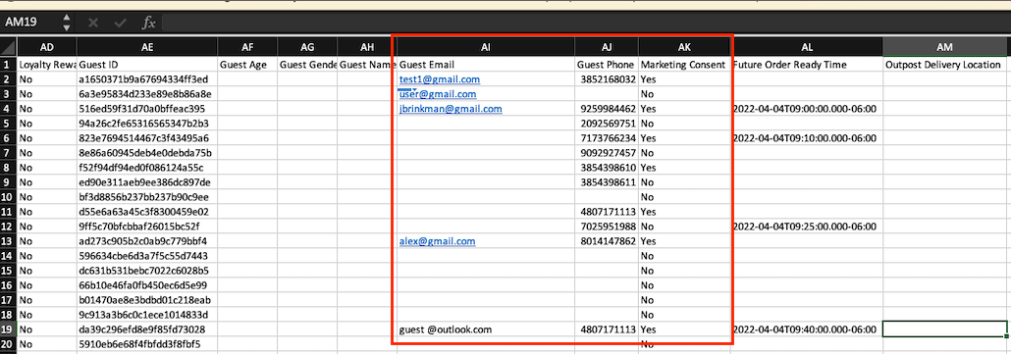Select column AK header
Viewport: 1011px width, 354px height.
pos(684,47)
